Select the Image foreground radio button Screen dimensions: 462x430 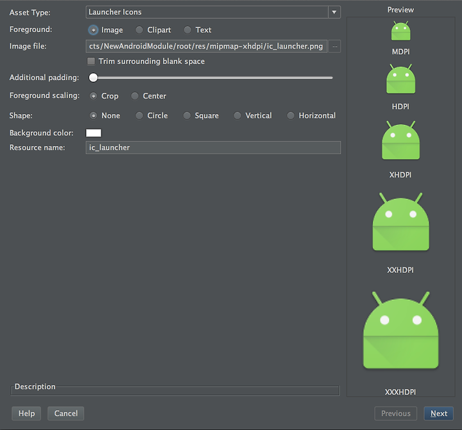(x=93, y=30)
